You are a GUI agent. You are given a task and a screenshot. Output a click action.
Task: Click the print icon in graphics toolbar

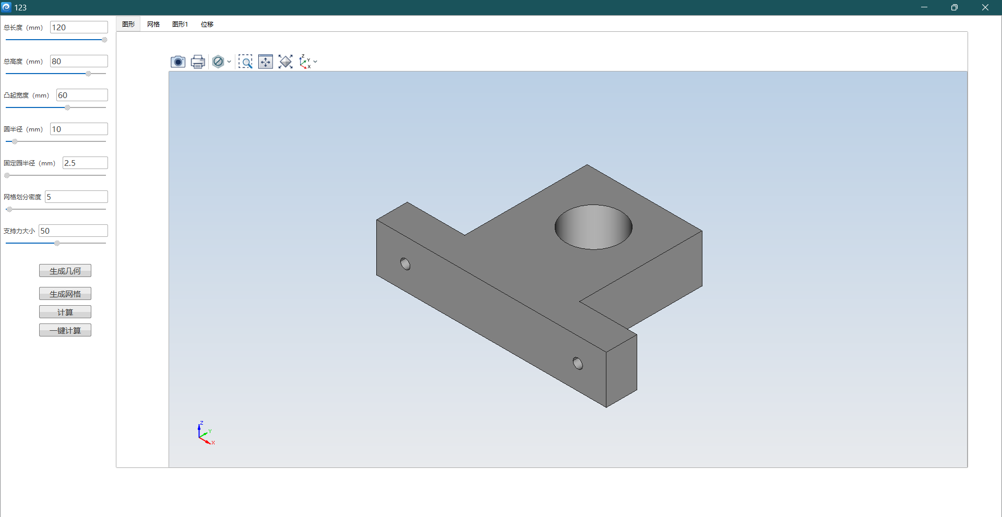point(198,62)
